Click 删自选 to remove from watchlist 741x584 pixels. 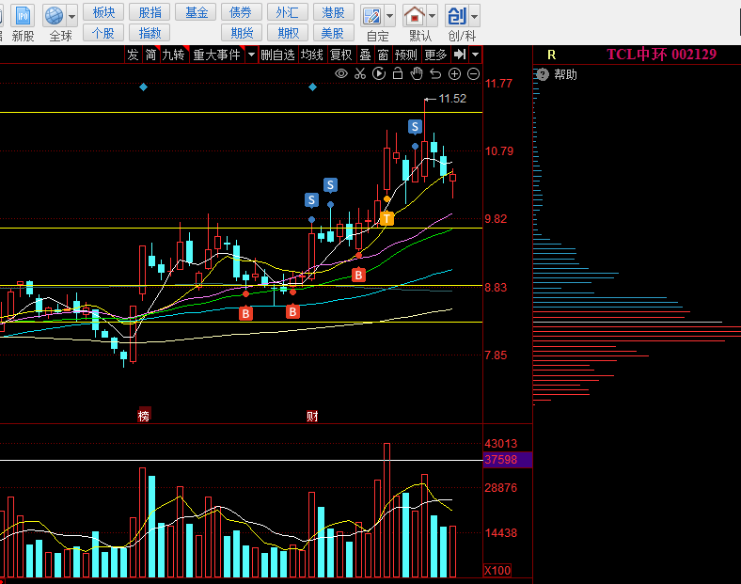click(277, 55)
